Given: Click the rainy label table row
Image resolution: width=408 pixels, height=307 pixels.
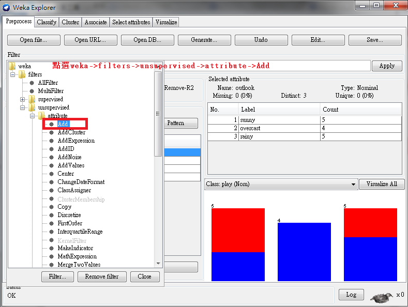Looking at the screenshot, I should (x=305, y=136).
